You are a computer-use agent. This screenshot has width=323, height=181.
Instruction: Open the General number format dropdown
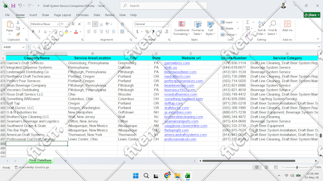pyautogui.click(x=167, y=24)
